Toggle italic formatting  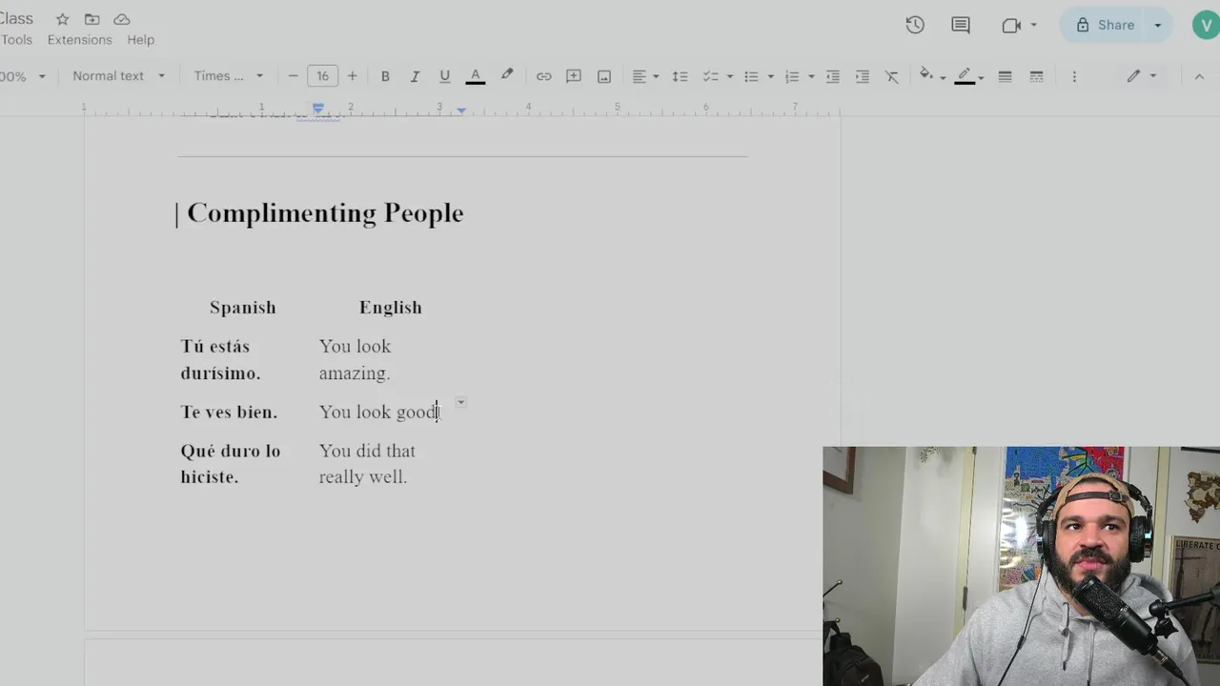415,76
